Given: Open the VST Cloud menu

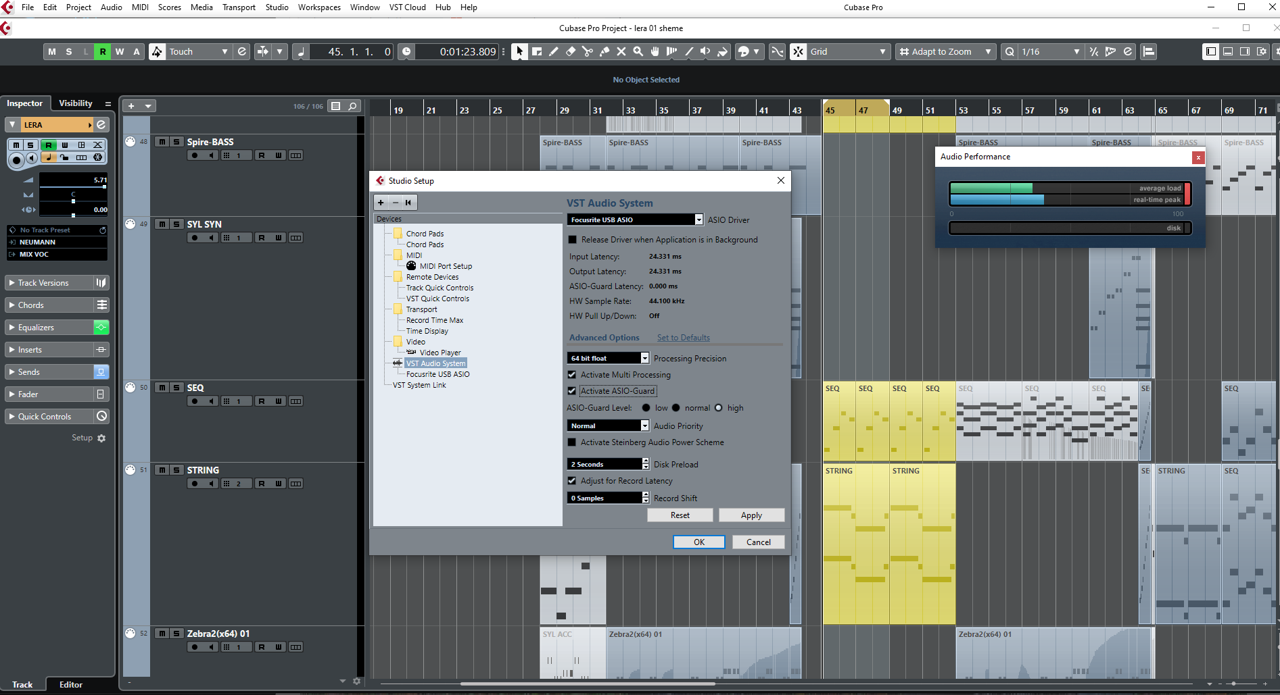Looking at the screenshot, I should (x=408, y=7).
